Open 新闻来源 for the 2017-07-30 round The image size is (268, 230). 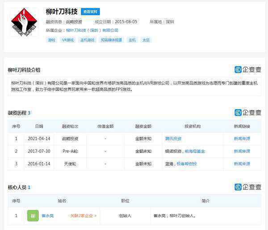tap(242, 152)
